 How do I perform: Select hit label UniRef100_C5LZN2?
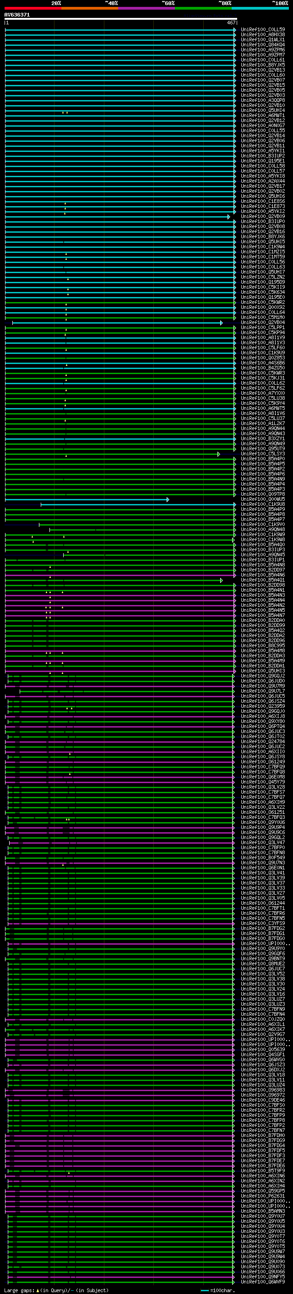(263, 277)
